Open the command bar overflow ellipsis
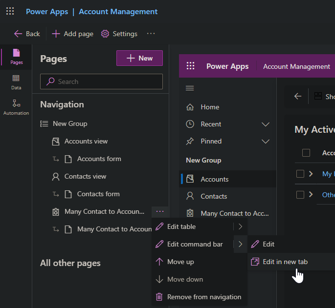Screen dimensions: 335x308 tap(151, 34)
